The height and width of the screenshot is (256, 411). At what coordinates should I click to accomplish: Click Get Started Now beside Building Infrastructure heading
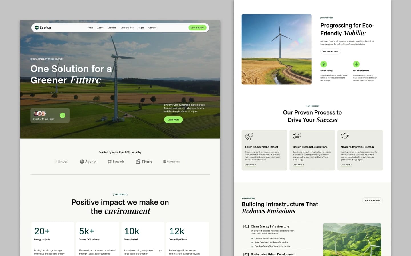coord(372,201)
